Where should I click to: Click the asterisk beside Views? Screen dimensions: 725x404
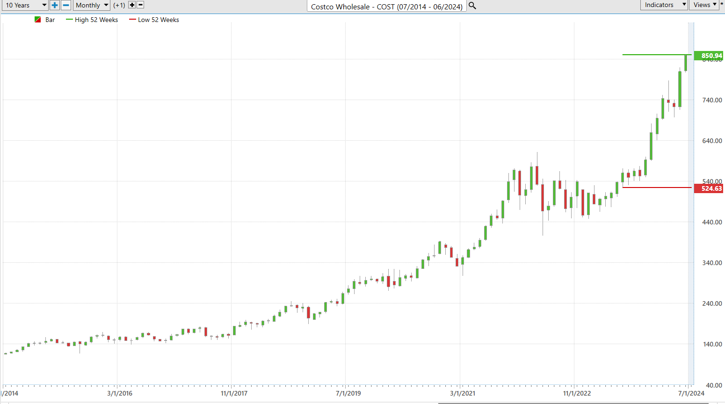pos(722,5)
